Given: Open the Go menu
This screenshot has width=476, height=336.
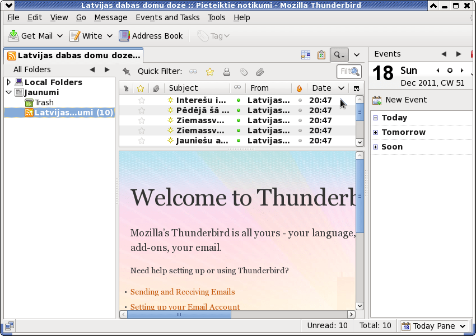Looking at the screenshot, I should (x=81, y=17).
